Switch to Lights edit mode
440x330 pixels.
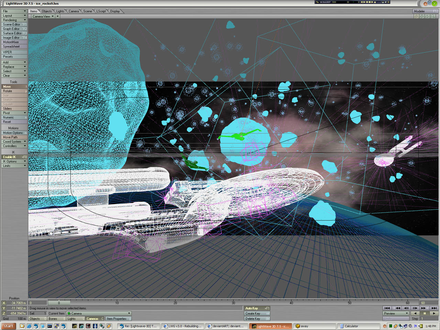[75, 319]
